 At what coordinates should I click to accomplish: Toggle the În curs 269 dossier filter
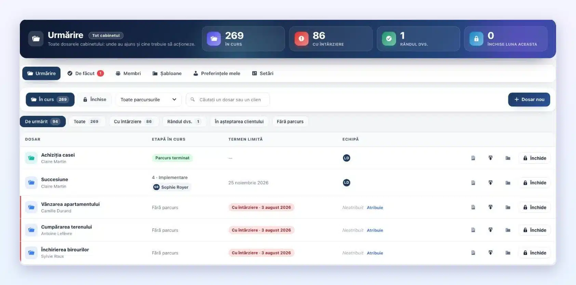click(50, 99)
